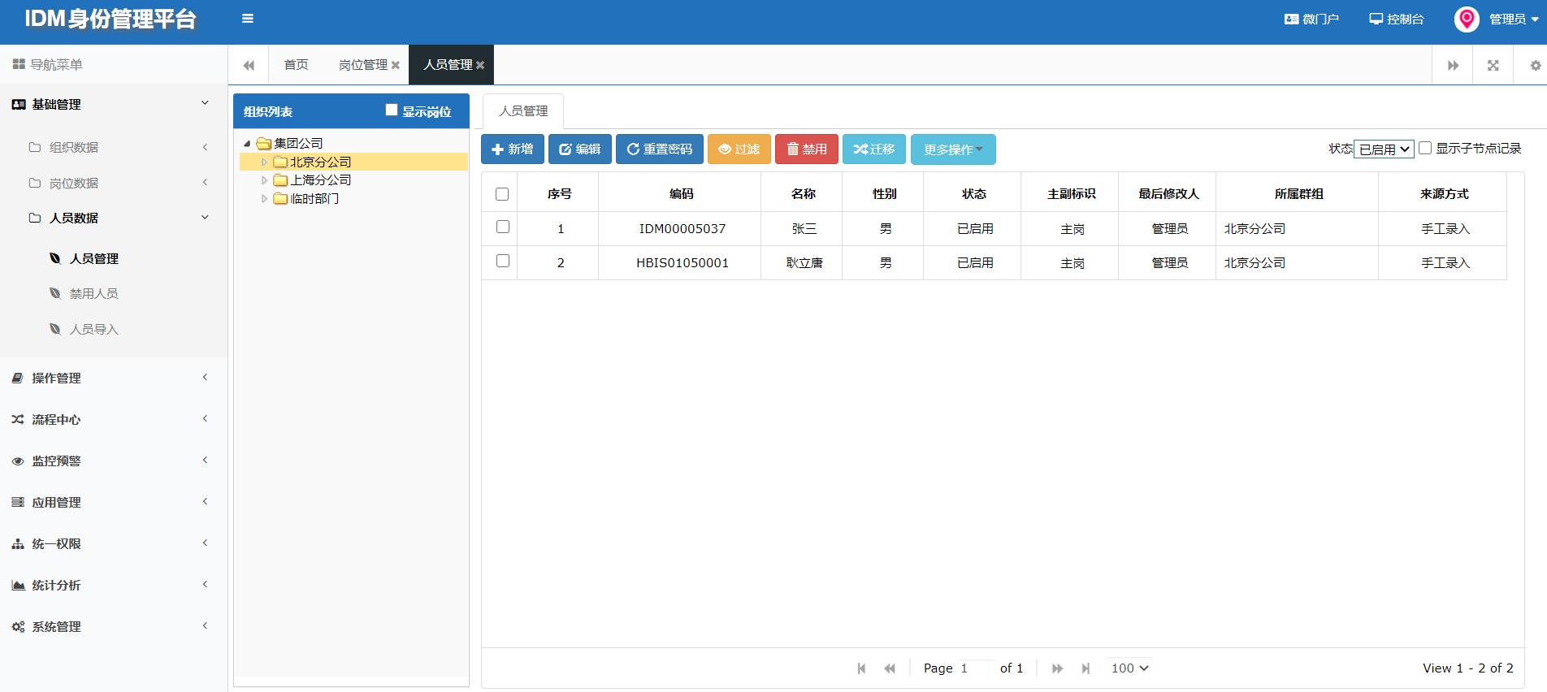Image resolution: width=1547 pixels, height=692 pixels.
Task: Sort by the 名称 column header
Action: coord(803,194)
